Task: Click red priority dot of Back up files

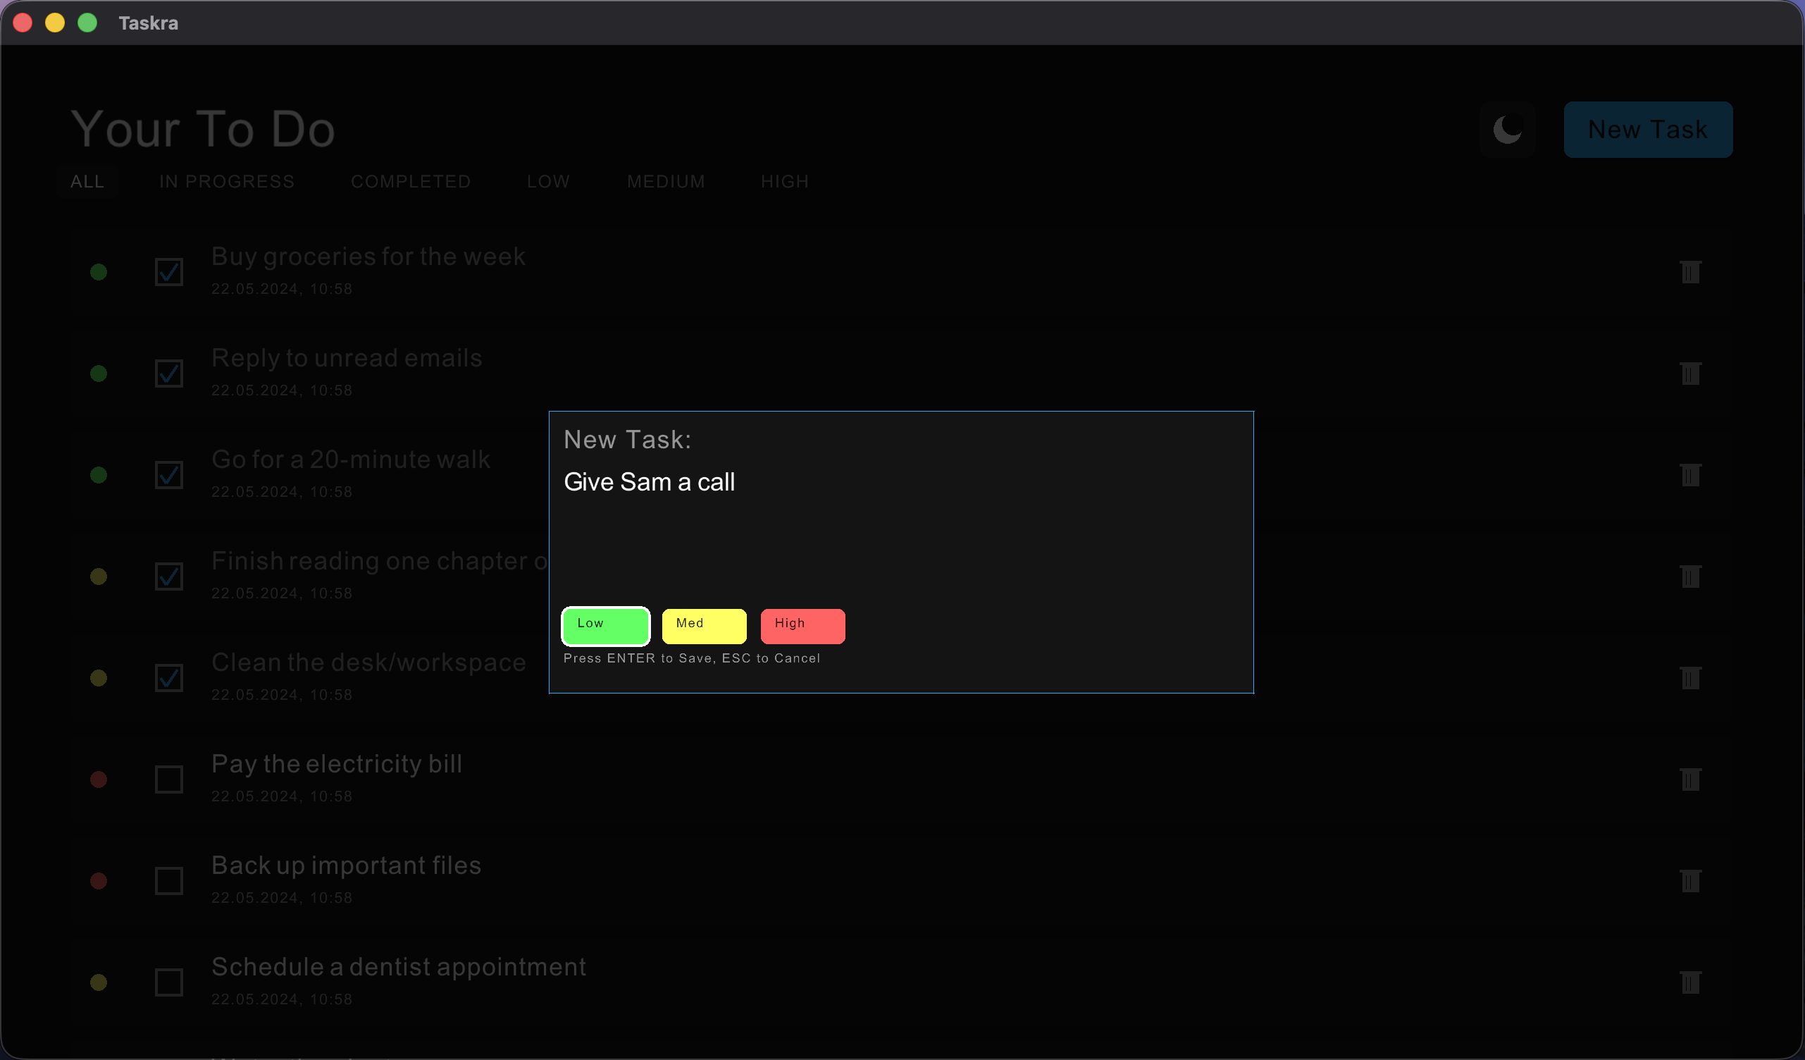Action: (99, 881)
